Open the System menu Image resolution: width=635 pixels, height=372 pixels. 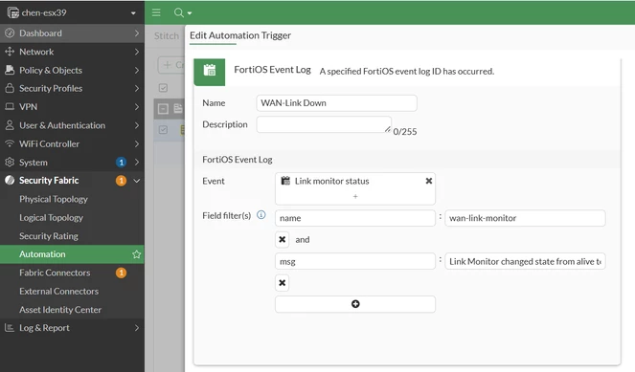point(72,163)
